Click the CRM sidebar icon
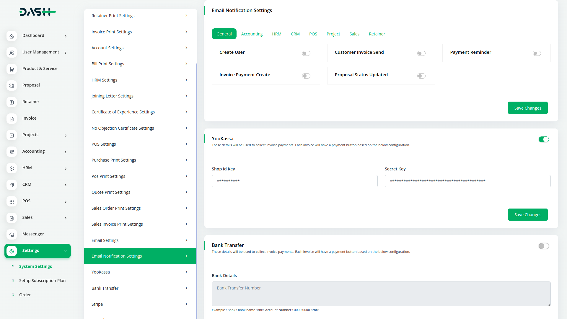This screenshot has width=567, height=319. (x=12, y=185)
